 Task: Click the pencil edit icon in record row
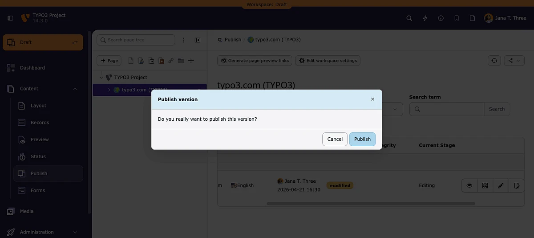coord(501,185)
